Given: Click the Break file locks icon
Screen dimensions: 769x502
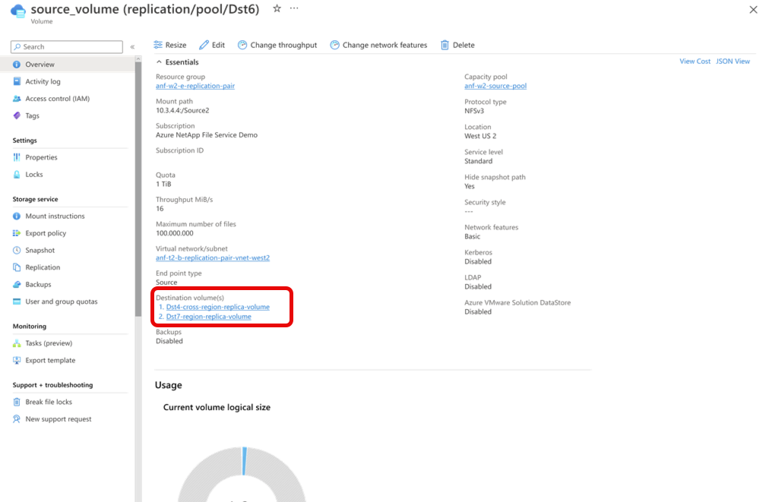Looking at the screenshot, I should [x=17, y=402].
